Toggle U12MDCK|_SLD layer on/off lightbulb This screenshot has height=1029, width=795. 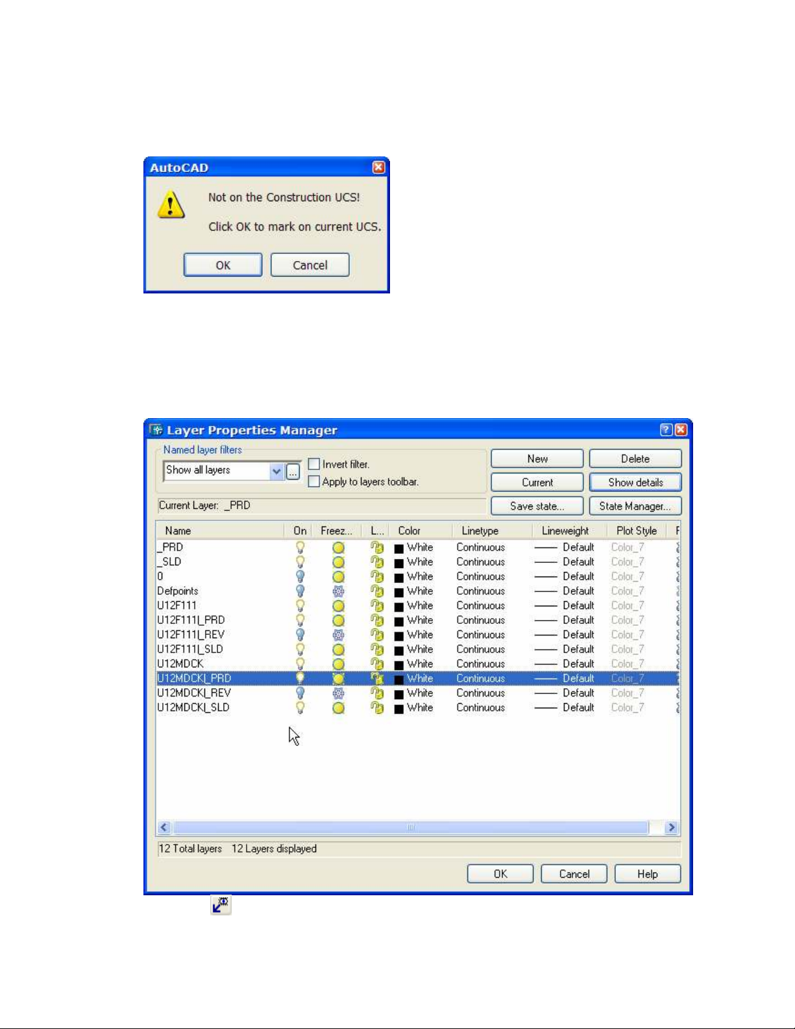point(300,708)
